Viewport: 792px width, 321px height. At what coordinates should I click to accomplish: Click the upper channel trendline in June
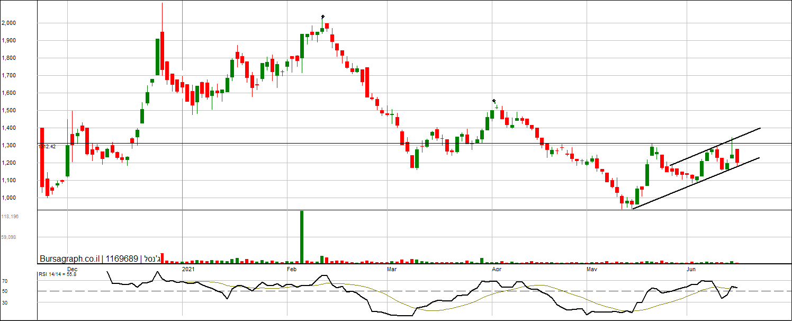pos(715,146)
